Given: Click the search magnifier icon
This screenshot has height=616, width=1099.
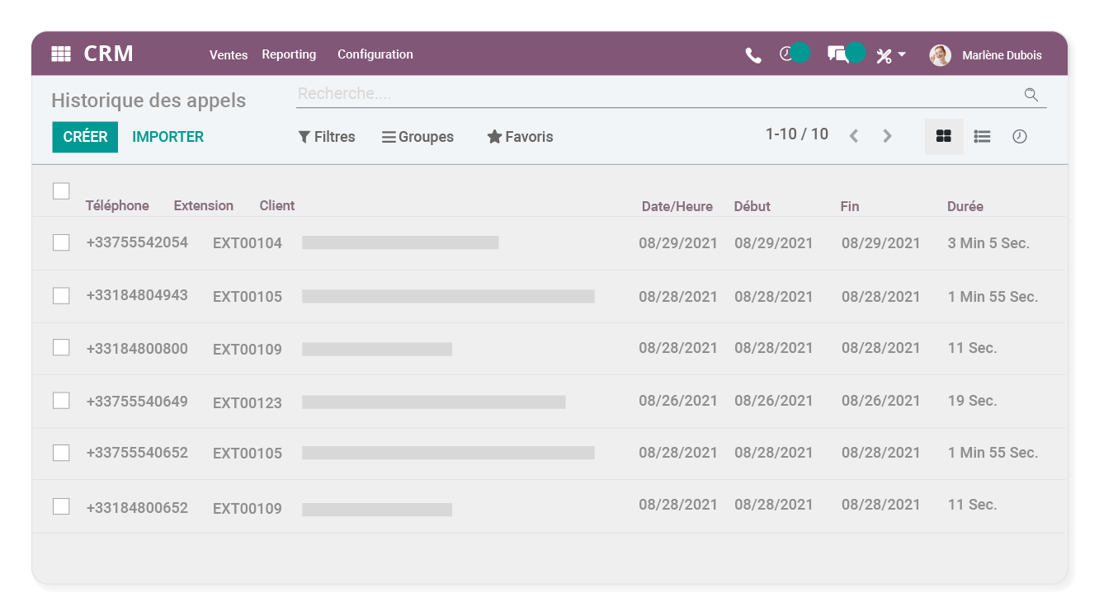Looking at the screenshot, I should tap(1031, 95).
